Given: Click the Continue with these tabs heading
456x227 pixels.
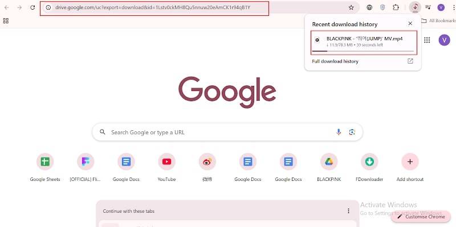Looking at the screenshot, I should (129, 211).
